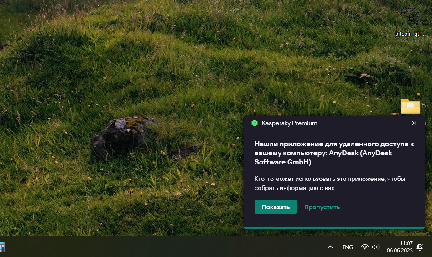Click the Показать button in Kaspersky notification
The image size is (432, 257).
click(x=276, y=207)
